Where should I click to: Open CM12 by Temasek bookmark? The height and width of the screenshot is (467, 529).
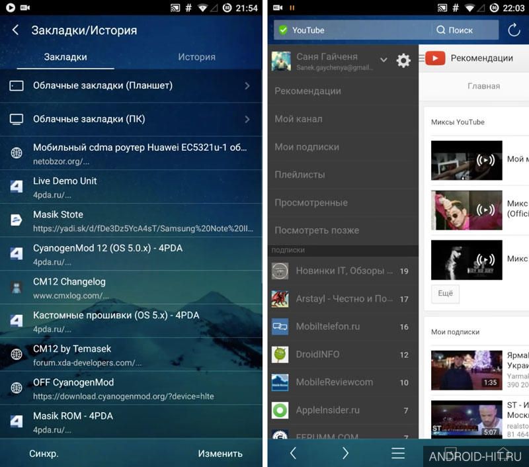tap(131, 355)
